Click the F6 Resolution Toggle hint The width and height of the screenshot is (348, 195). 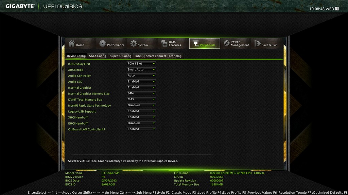coord(290,193)
